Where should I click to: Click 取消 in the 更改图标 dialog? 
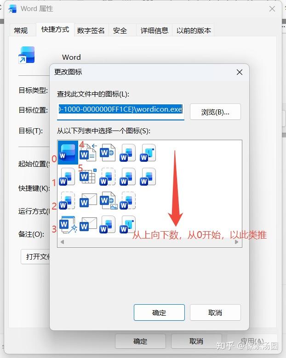pos(215,313)
